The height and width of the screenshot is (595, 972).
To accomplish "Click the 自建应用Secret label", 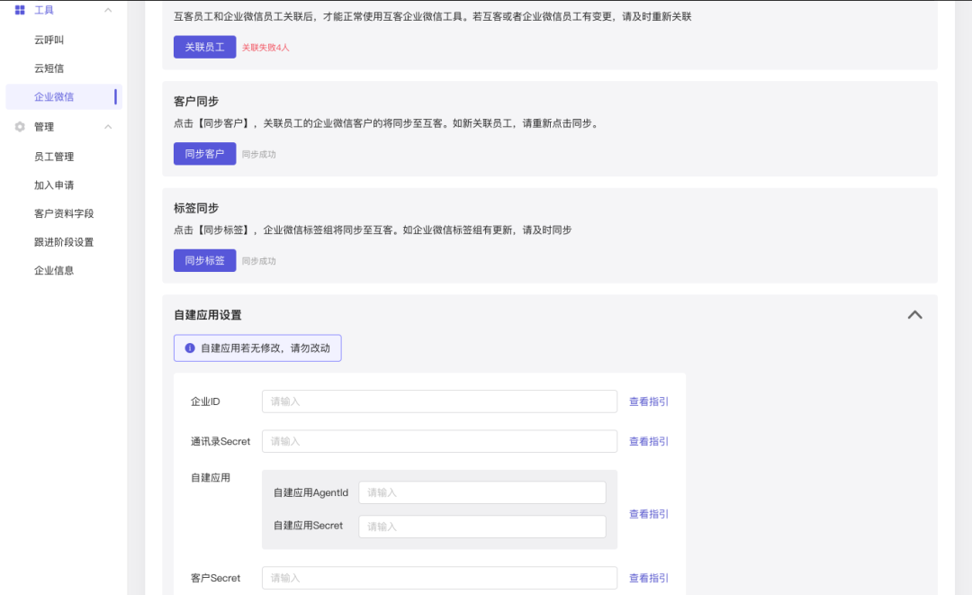I will [x=308, y=526].
